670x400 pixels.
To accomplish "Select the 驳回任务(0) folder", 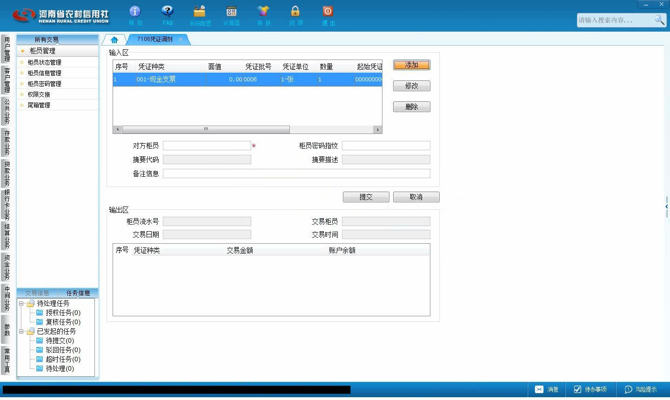I will [58, 350].
